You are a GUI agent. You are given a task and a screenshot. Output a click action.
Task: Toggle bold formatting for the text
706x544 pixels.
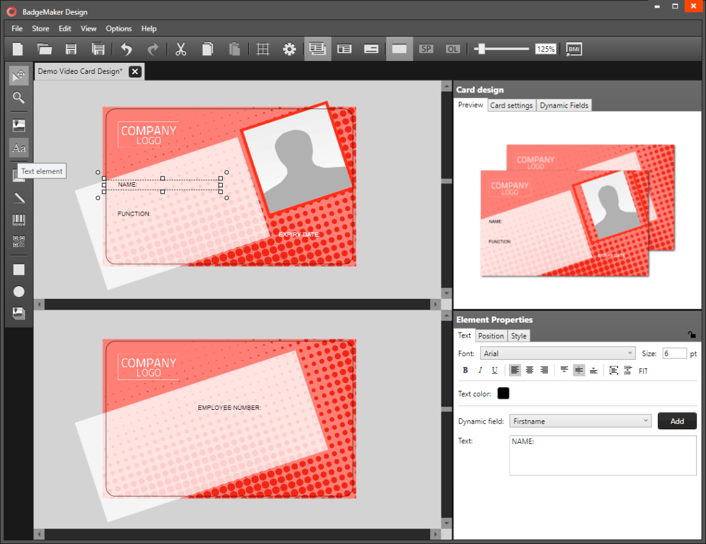[465, 370]
